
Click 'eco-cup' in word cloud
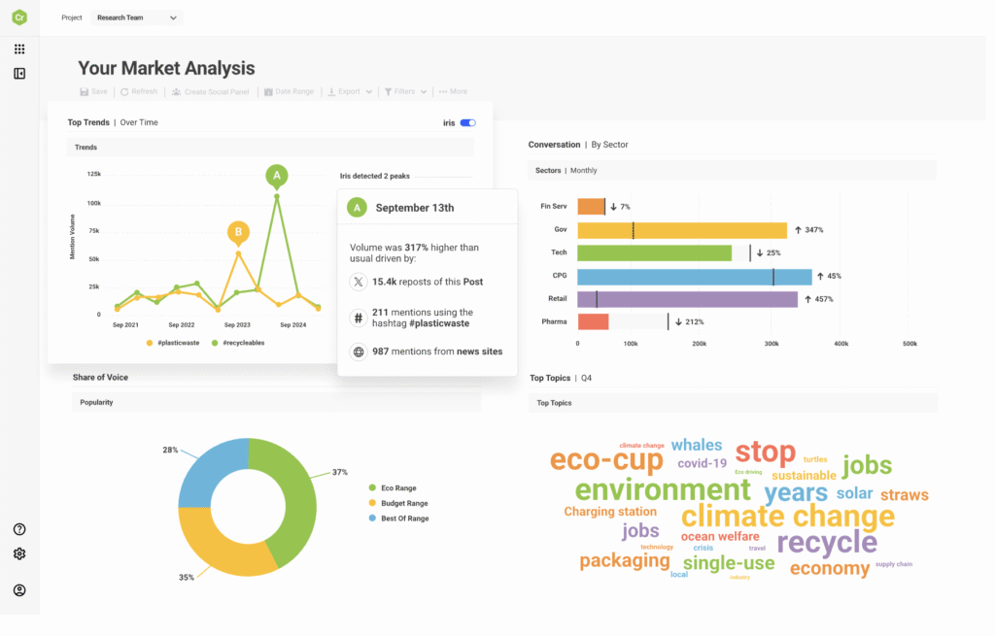[606, 459]
